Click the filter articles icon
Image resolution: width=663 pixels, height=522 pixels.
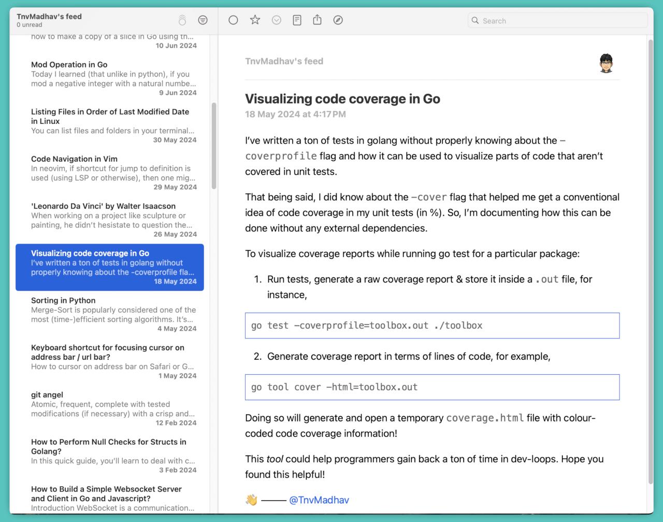tap(203, 20)
